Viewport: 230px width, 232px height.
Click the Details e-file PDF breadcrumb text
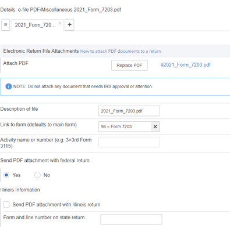(61, 10)
